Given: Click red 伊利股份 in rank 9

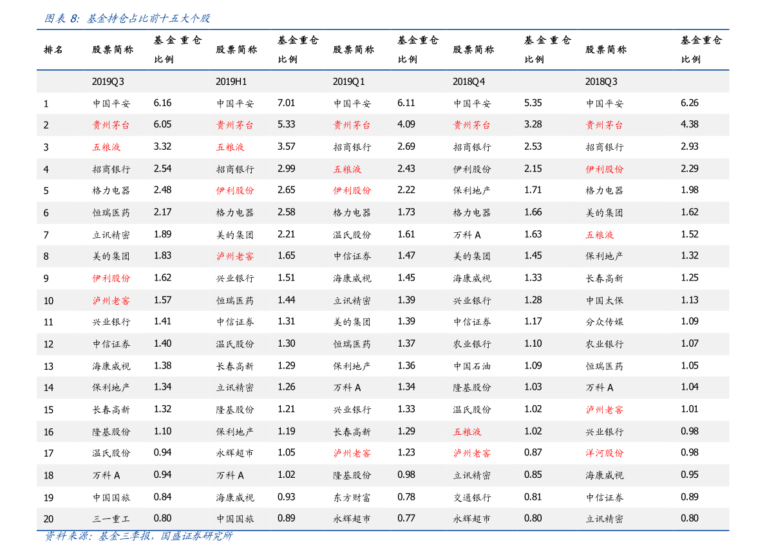Looking at the screenshot, I should click(x=111, y=278).
